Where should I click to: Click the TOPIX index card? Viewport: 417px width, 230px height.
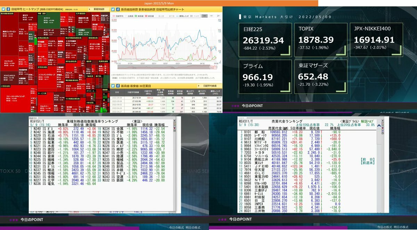pyautogui.click(x=321, y=39)
